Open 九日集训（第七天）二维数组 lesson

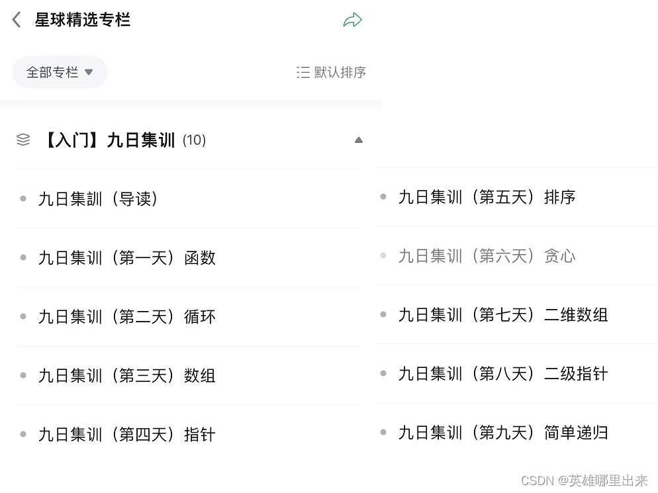[503, 314]
